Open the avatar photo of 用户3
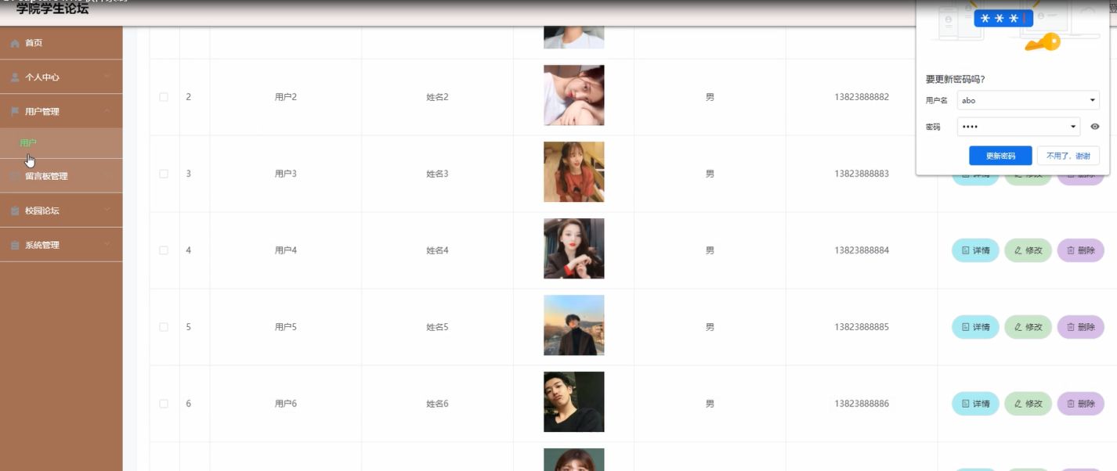The height and width of the screenshot is (471, 1117). pyautogui.click(x=573, y=171)
